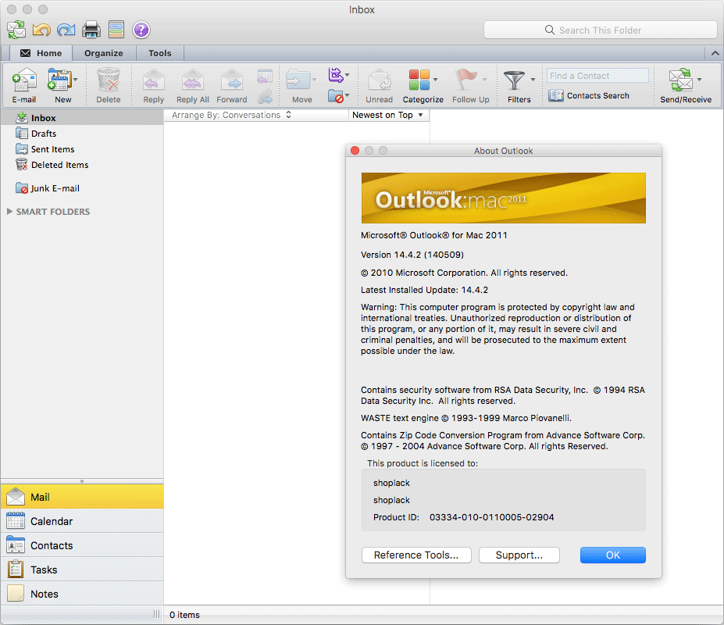Click the Print icon
The height and width of the screenshot is (625, 724).
coord(91,30)
